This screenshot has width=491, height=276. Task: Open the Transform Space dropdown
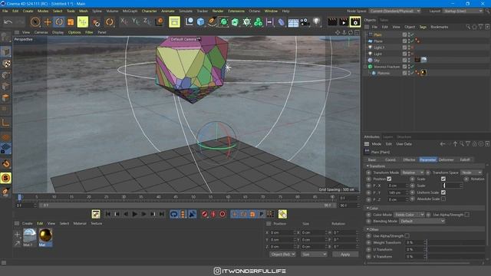click(471, 172)
